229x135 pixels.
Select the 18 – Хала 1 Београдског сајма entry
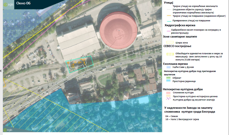[182, 119]
